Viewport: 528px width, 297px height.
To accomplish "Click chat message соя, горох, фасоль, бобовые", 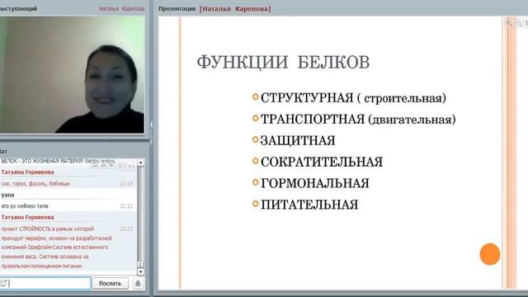I will [x=35, y=184].
